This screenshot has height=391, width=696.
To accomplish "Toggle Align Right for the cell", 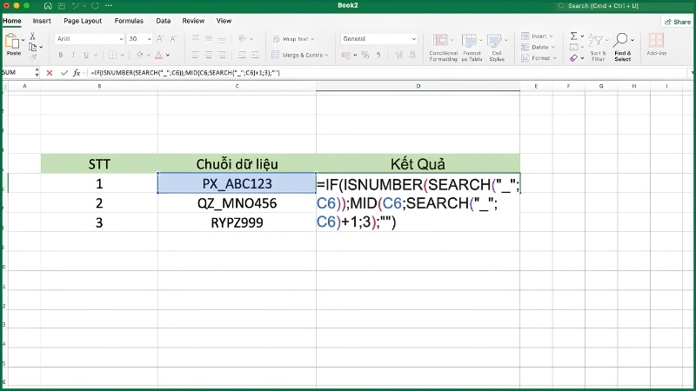I will [222, 55].
